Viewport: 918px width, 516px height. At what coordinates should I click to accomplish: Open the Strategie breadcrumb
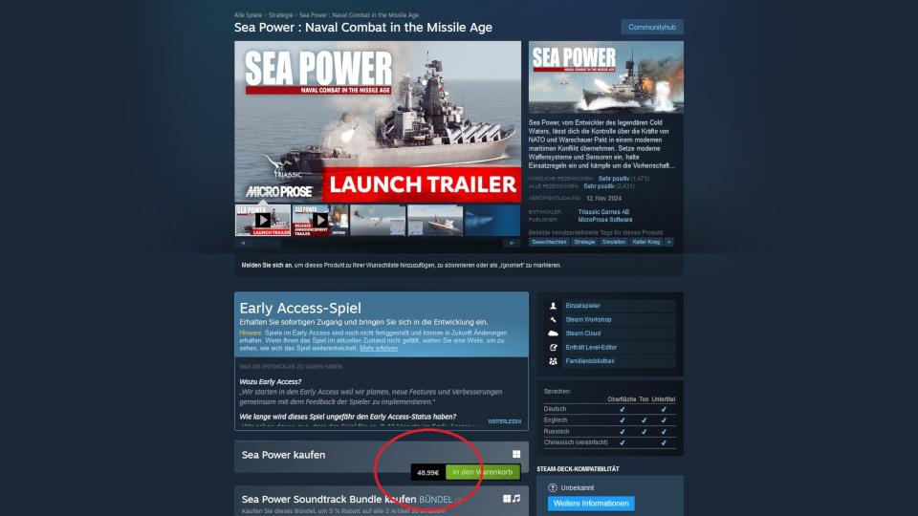[x=280, y=15]
